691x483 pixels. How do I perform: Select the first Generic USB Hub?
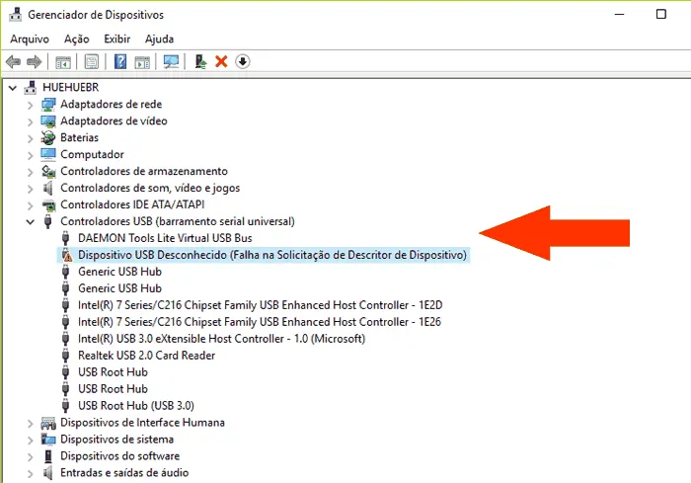(119, 272)
